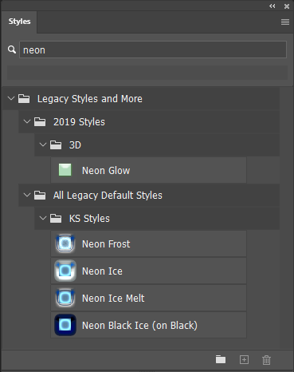Select the Neon Ice style thumbnail
The width and height of the screenshot is (294, 372).
pyautogui.click(x=65, y=271)
